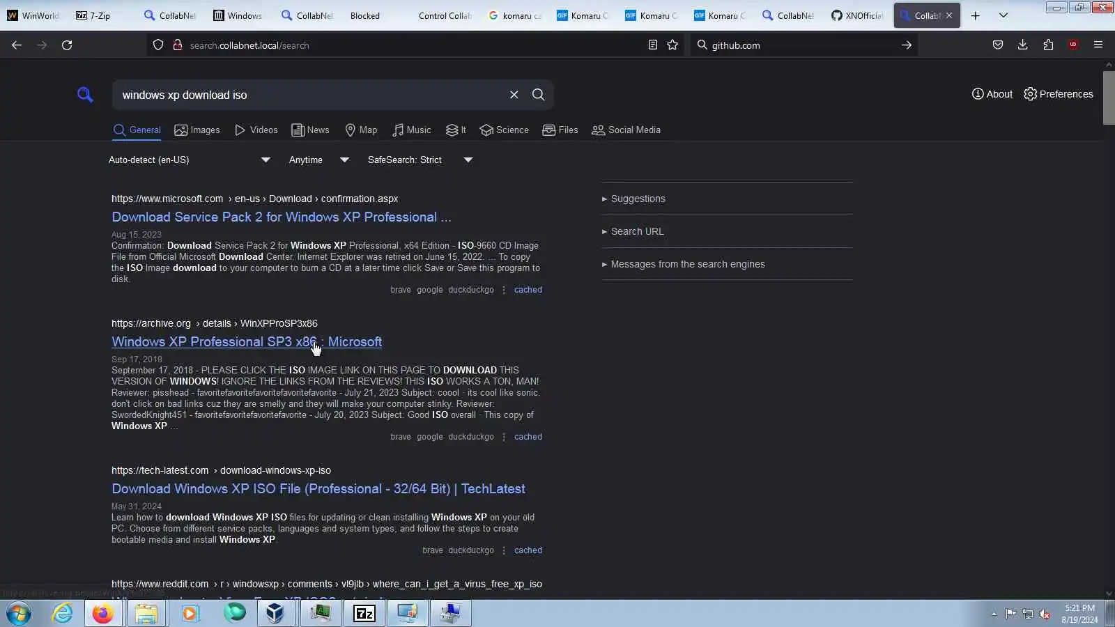This screenshot has width=1115, height=627.
Task: Open the tracking protection shield panel
Action: (158, 45)
